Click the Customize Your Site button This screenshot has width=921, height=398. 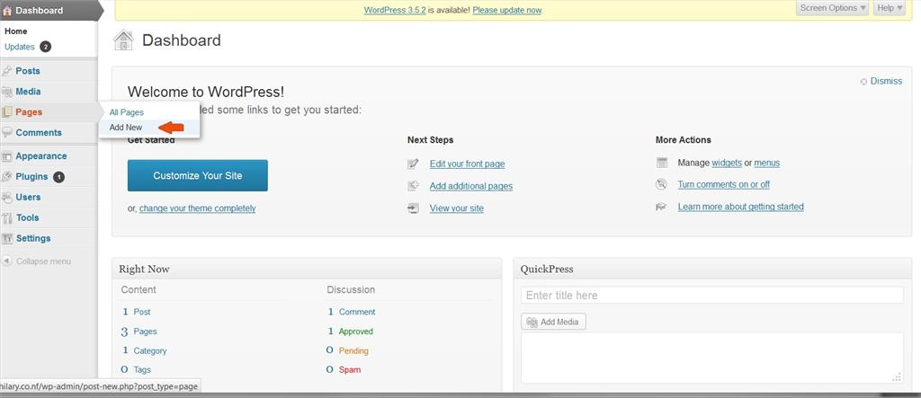197,175
